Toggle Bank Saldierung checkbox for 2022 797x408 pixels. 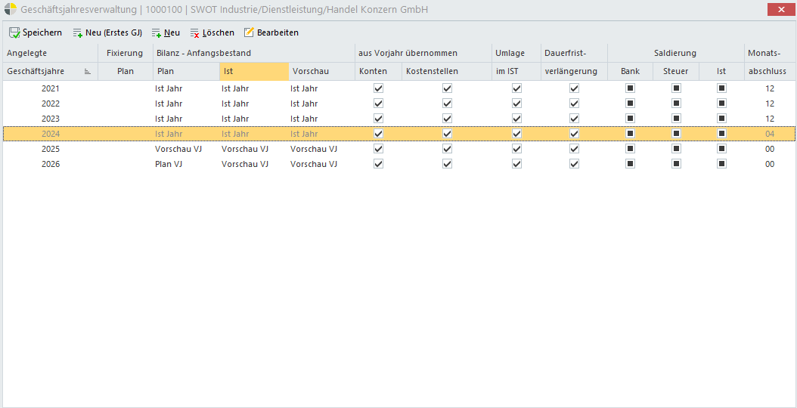(x=630, y=104)
